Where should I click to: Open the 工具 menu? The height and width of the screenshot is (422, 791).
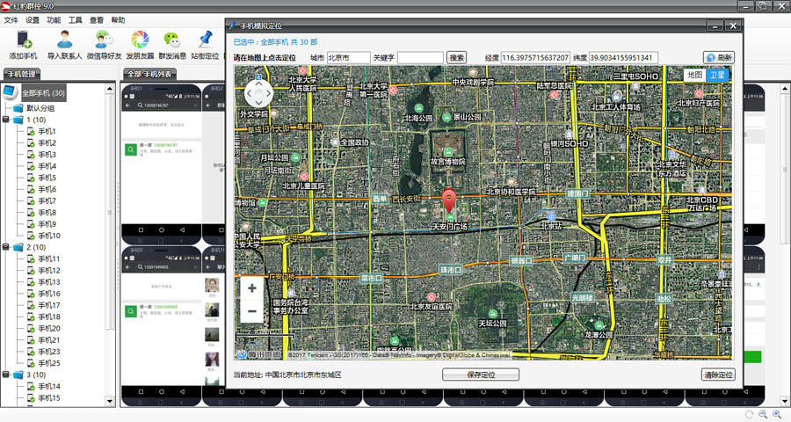click(76, 20)
